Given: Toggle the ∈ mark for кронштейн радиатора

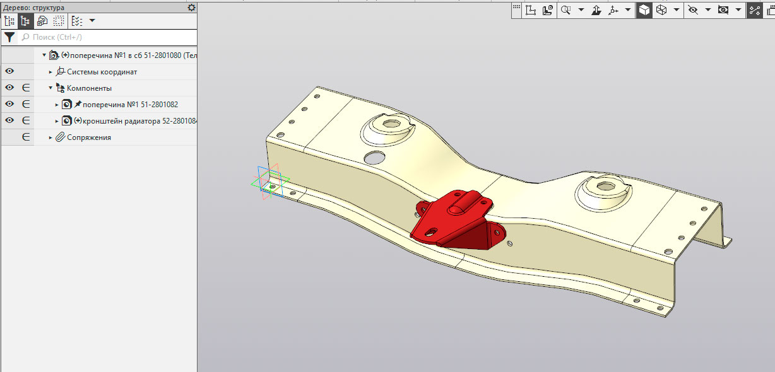Looking at the screenshot, I should (26, 120).
